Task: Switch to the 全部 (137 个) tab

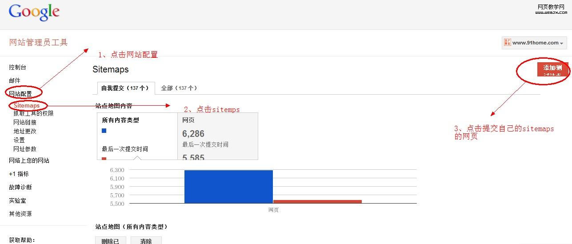Action: [x=179, y=88]
